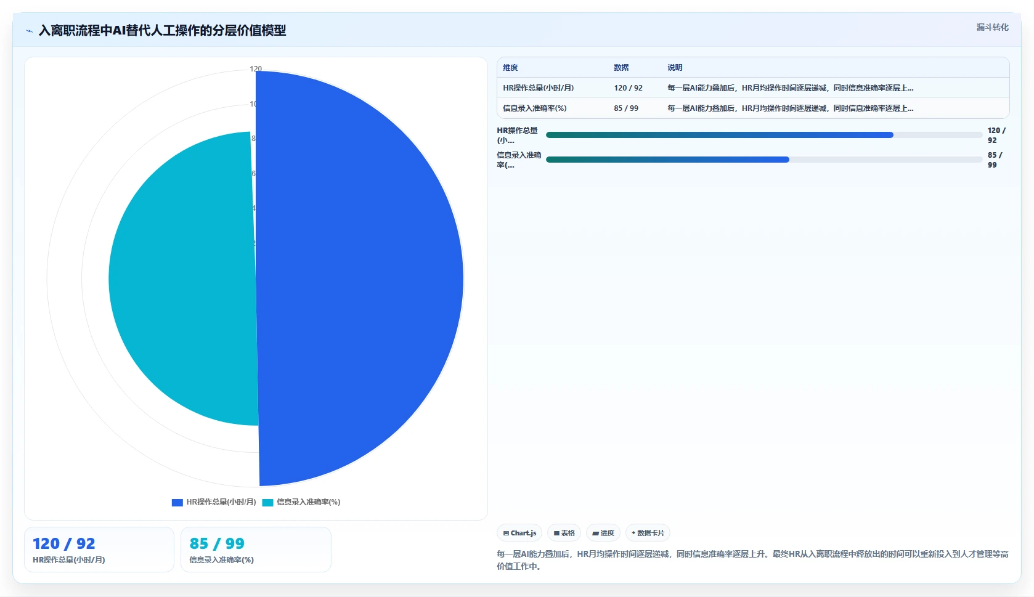This screenshot has height=597, width=1034.
Task: Click the description text in HR操作总量 row
Action: 791,88
